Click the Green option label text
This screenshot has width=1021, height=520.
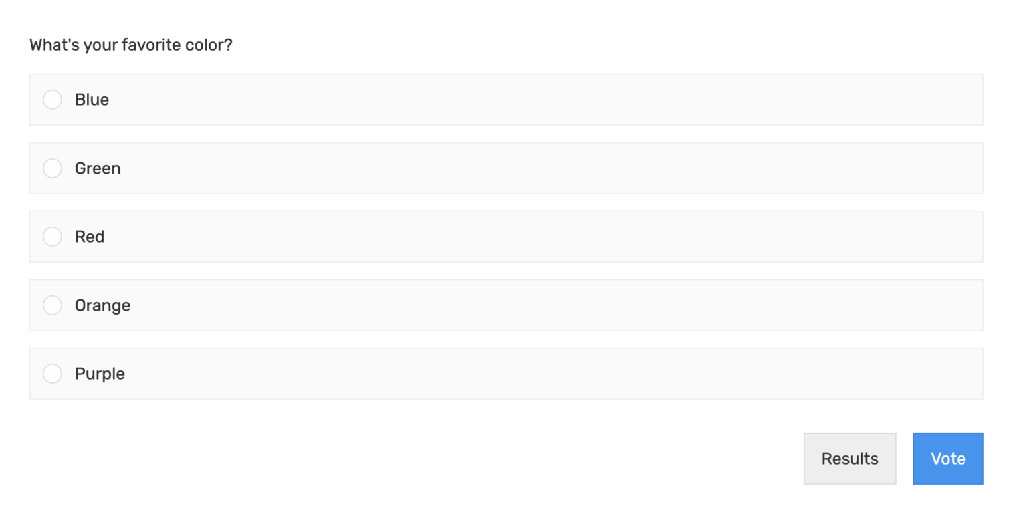pyautogui.click(x=98, y=168)
